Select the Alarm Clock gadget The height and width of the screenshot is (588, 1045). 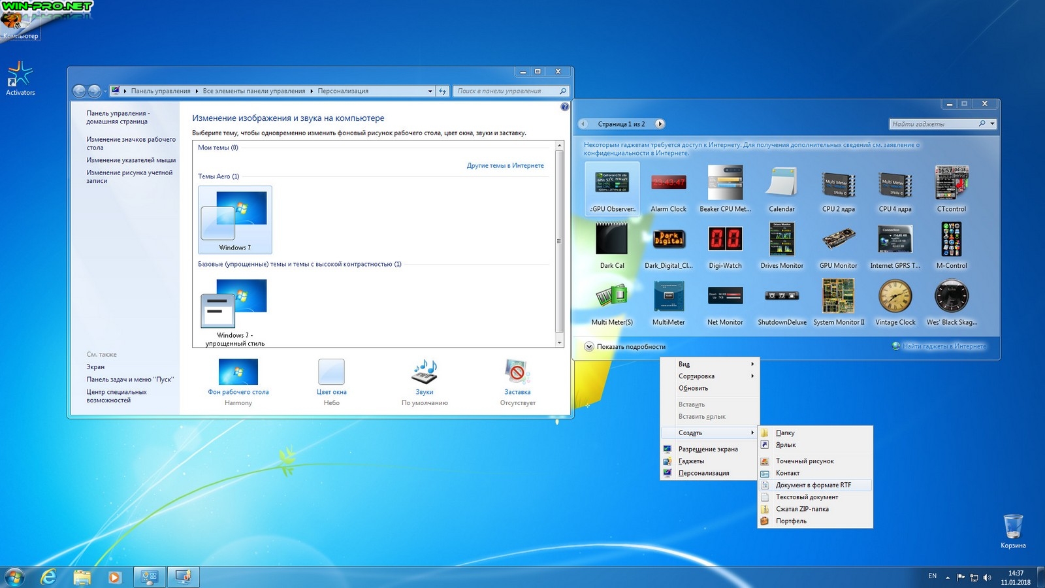(668, 188)
